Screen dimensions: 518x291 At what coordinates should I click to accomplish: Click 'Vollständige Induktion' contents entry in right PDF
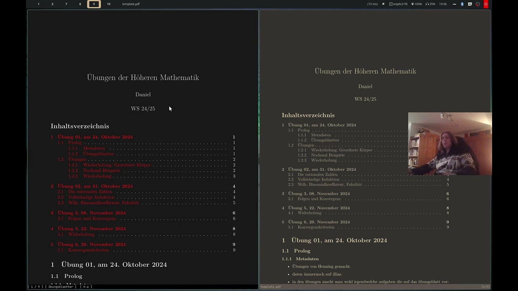(318, 179)
